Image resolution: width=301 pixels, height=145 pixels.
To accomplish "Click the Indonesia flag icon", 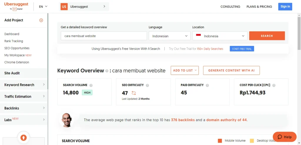I will [x=198, y=35].
